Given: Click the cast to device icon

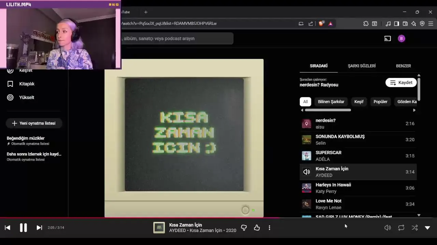Looking at the screenshot, I should 387,38.
